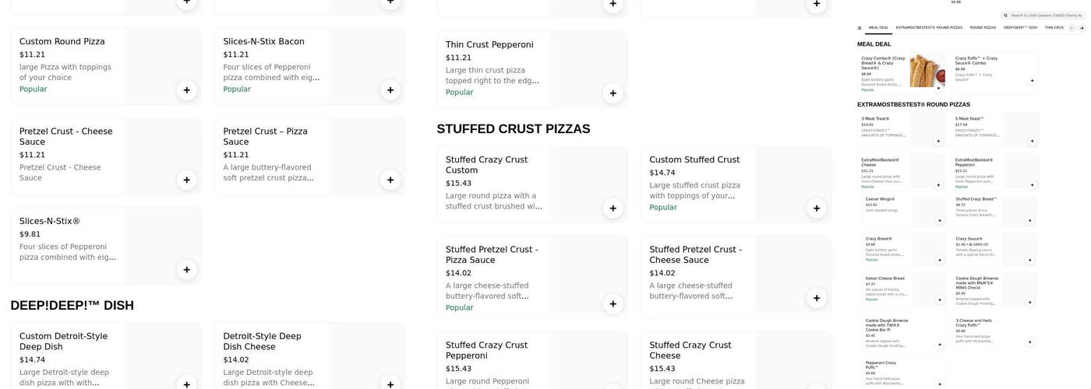Open the menu category list icon
1091x389 pixels.
point(860,28)
